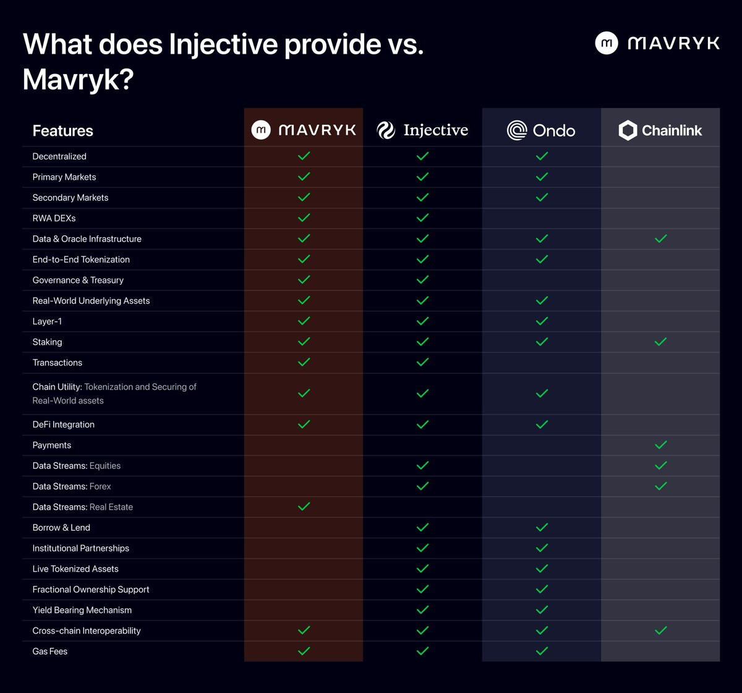Click Injective's checkmark for Borrow & Lend
Screen dimensions: 742x693
pyautogui.click(x=422, y=527)
